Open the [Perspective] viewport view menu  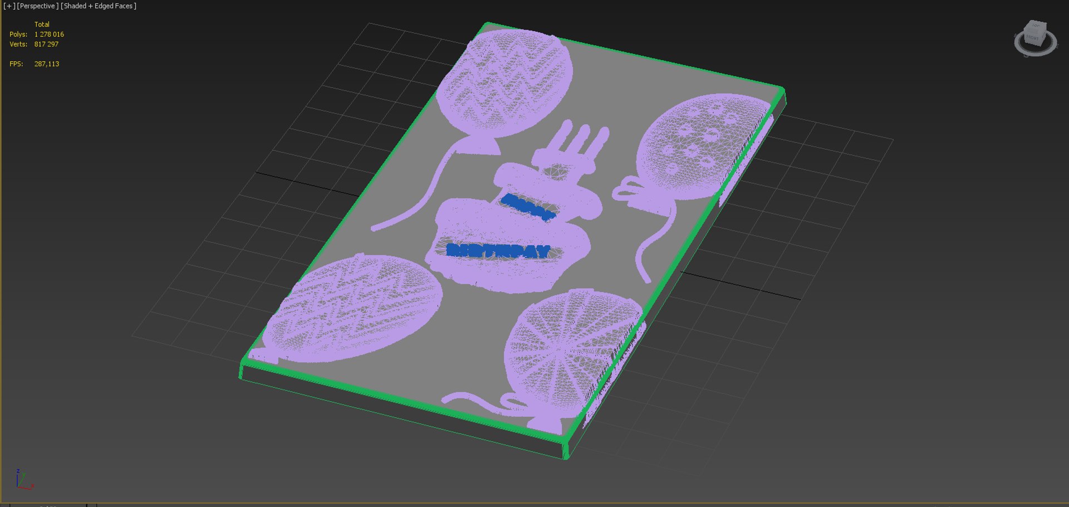[37, 6]
